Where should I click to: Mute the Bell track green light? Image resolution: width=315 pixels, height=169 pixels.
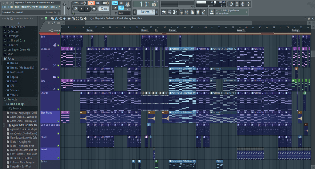pyautogui.click(x=58, y=45)
